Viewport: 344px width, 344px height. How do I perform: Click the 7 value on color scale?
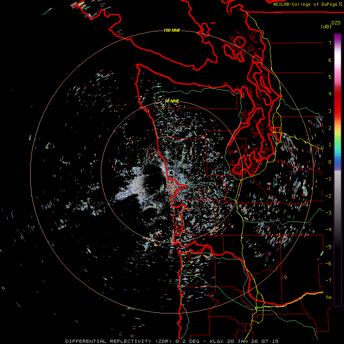point(330,43)
